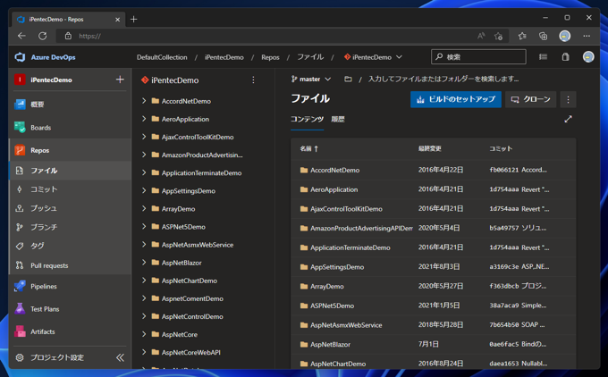Expand AppSettingsDemo folder in tree
This screenshot has width=608, height=377.
[x=144, y=190]
